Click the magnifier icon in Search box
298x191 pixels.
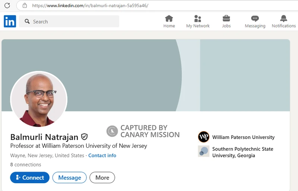[27, 21]
